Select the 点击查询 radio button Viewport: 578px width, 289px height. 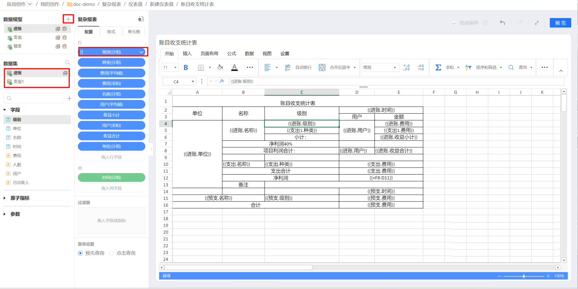[x=112, y=253]
